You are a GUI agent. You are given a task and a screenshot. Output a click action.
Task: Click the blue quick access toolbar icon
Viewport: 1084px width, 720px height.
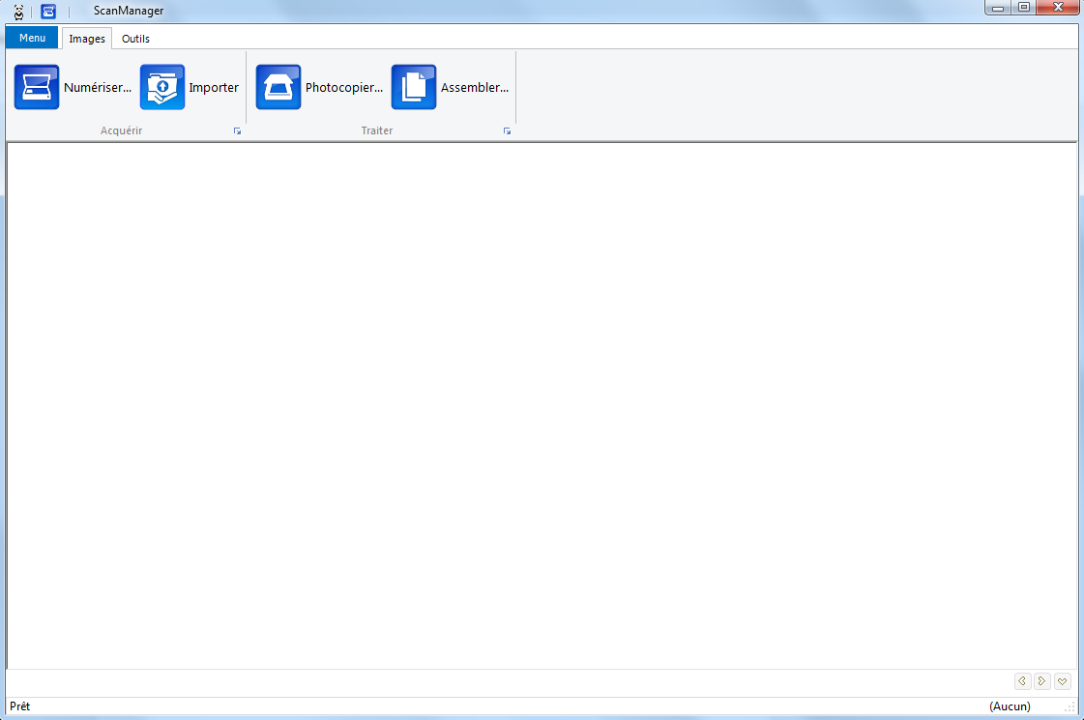click(x=48, y=11)
